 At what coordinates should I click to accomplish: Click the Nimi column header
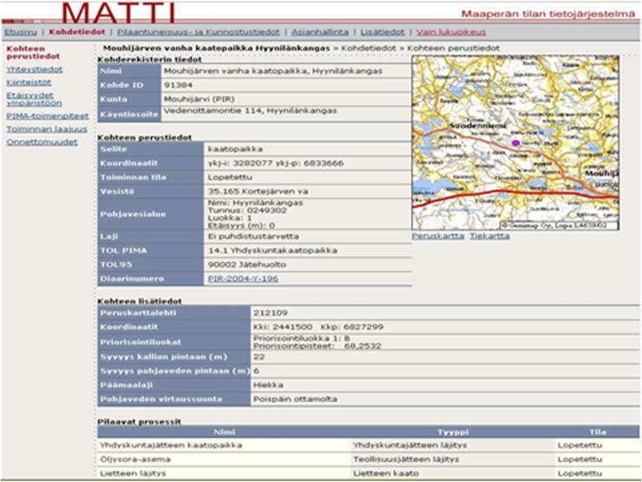[x=224, y=432]
